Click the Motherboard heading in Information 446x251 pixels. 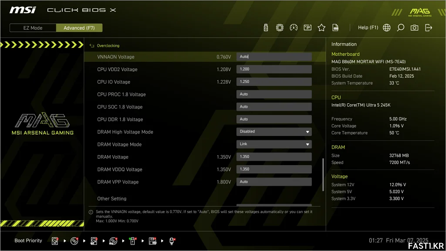click(x=345, y=54)
